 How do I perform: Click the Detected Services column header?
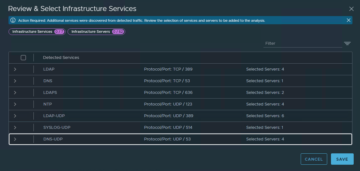pos(61,58)
